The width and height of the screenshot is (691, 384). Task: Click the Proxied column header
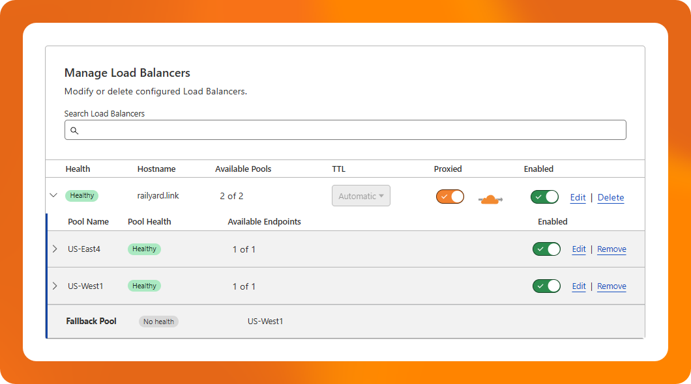448,169
